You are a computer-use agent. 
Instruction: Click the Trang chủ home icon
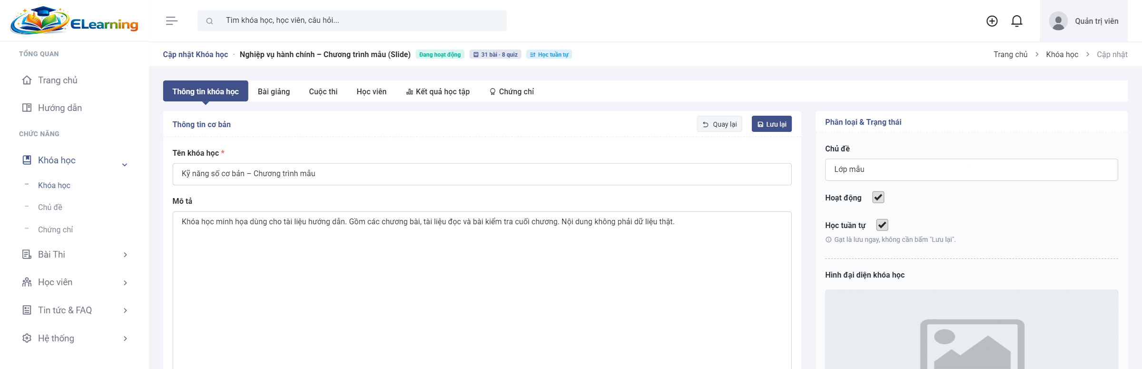click(x=27, y=80)
